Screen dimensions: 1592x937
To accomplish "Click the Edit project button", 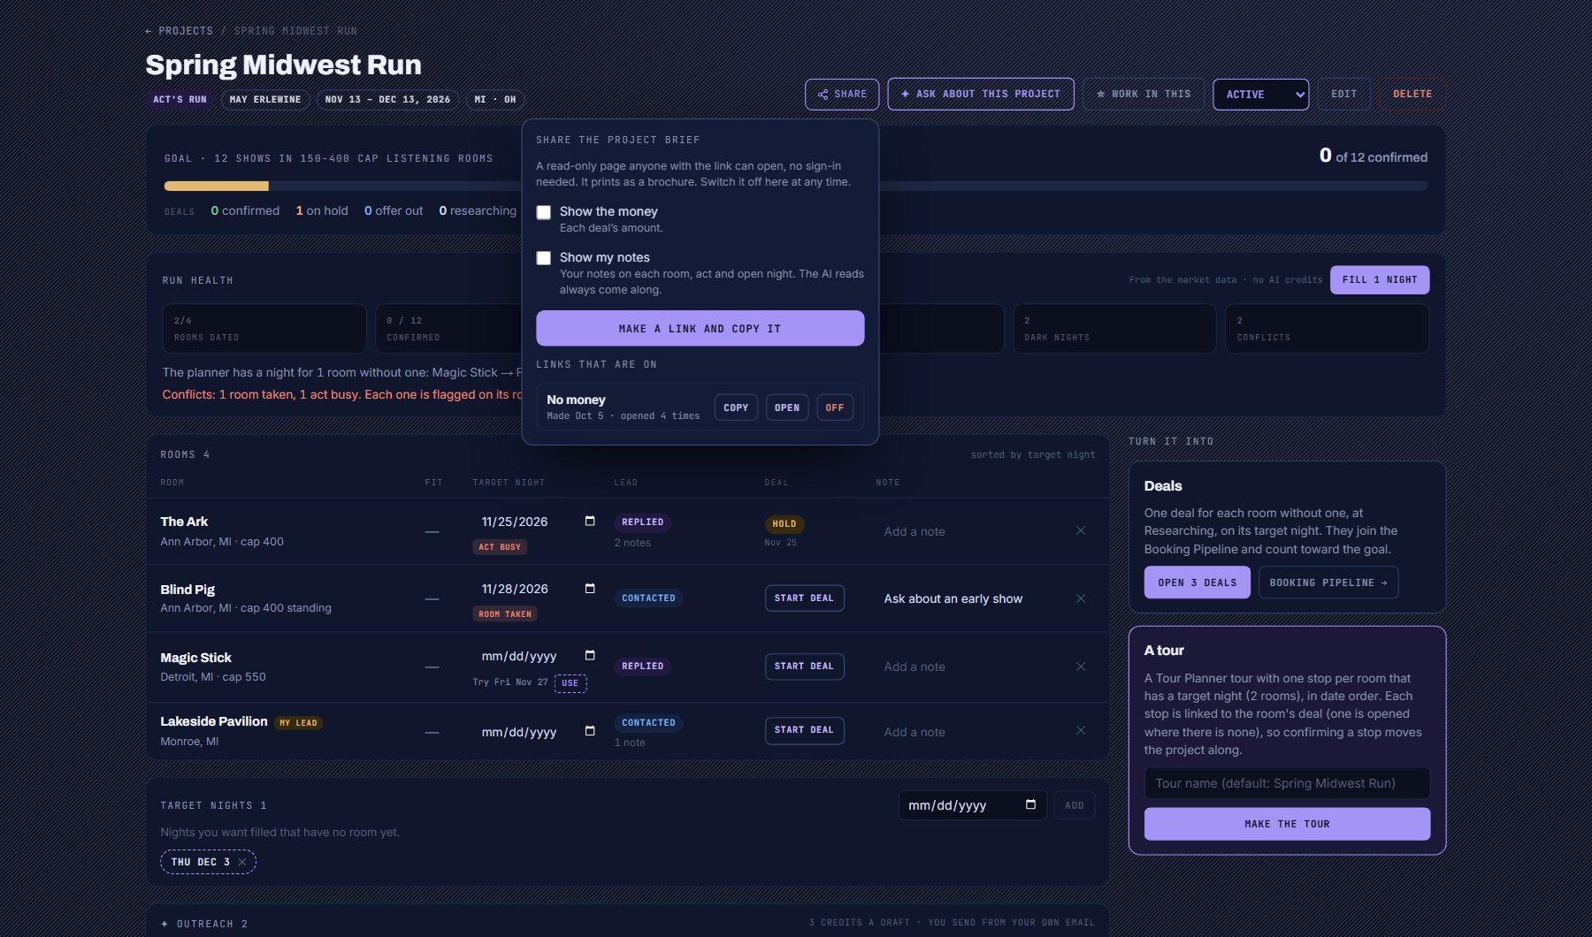I will coord(1343,95).
